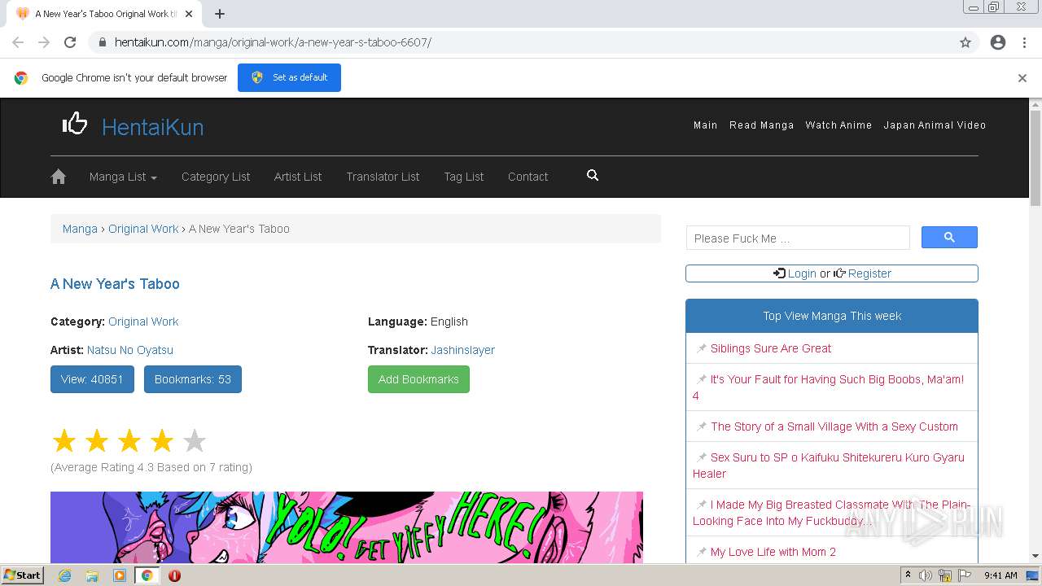The height and width of the screenshot is (586, 1042).
Task: Open Internet Explorer from the taskbar
Action: click(64, 575)
